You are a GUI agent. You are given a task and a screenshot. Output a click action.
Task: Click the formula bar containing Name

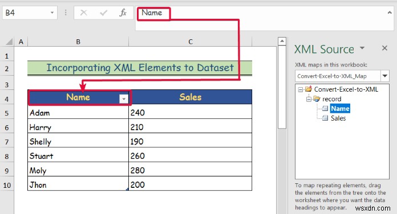[265, 19]
